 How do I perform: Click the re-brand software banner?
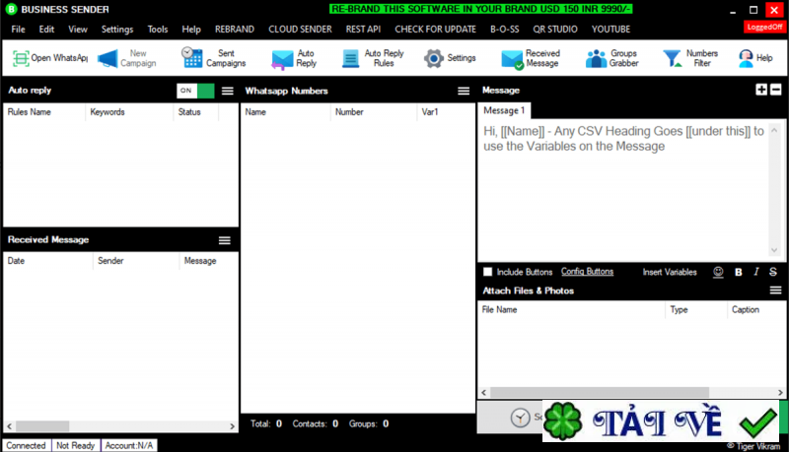[x=480, y=9]
